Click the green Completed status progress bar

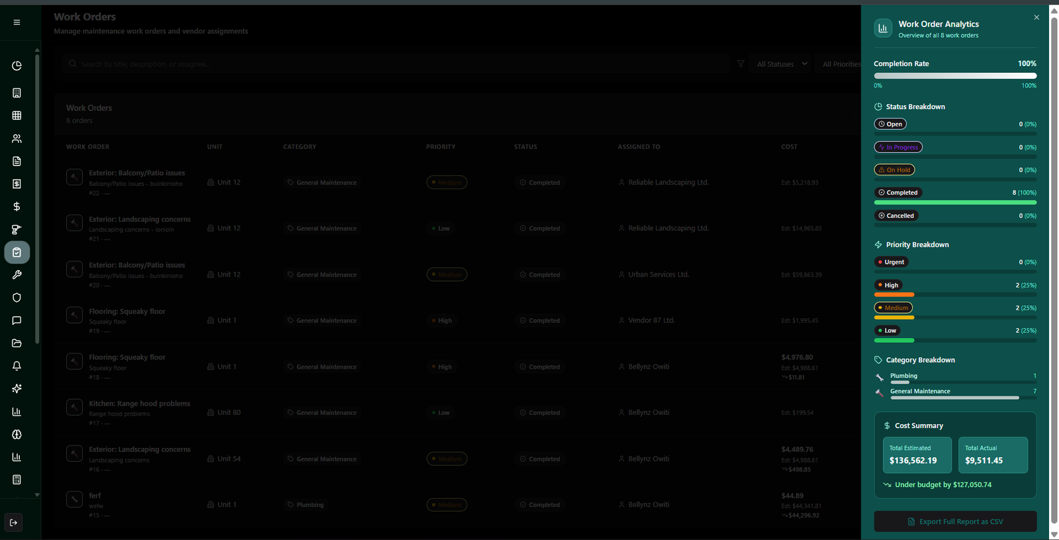point(955,202)
